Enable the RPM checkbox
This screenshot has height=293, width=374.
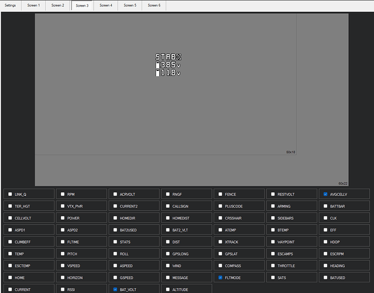click(x=63, y=194)
